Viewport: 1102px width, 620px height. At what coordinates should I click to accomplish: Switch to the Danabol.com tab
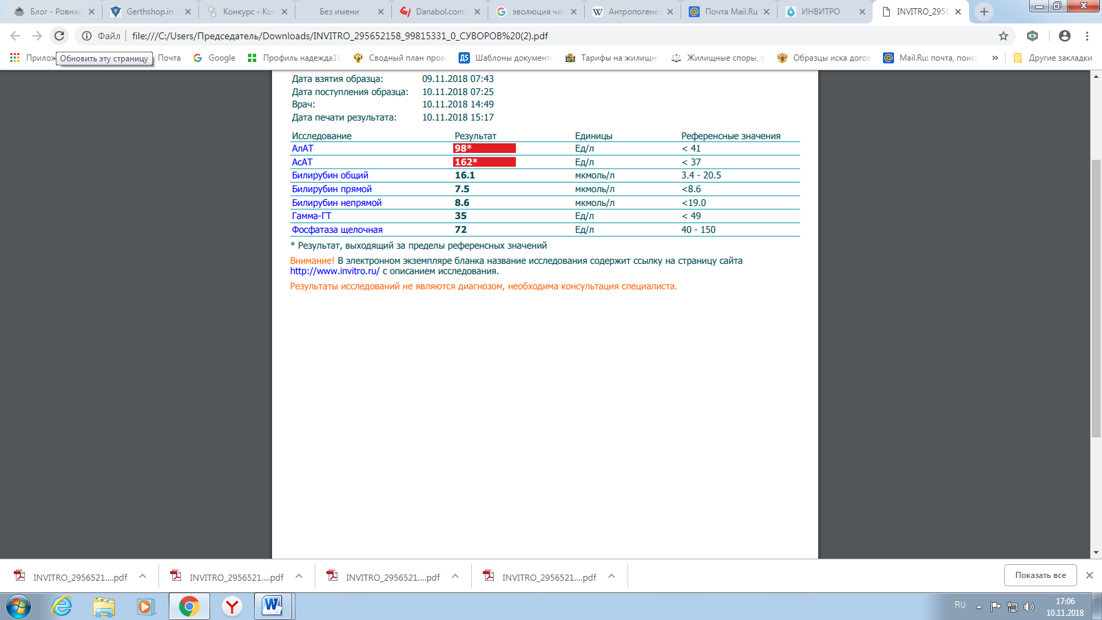439,12
